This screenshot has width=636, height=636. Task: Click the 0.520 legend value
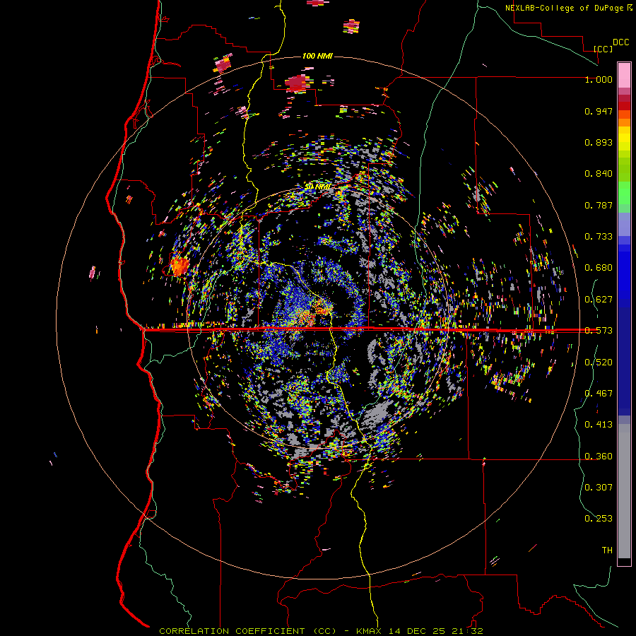599,363
